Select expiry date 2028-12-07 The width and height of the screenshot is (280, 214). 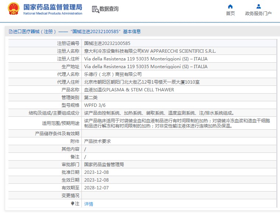97,188
